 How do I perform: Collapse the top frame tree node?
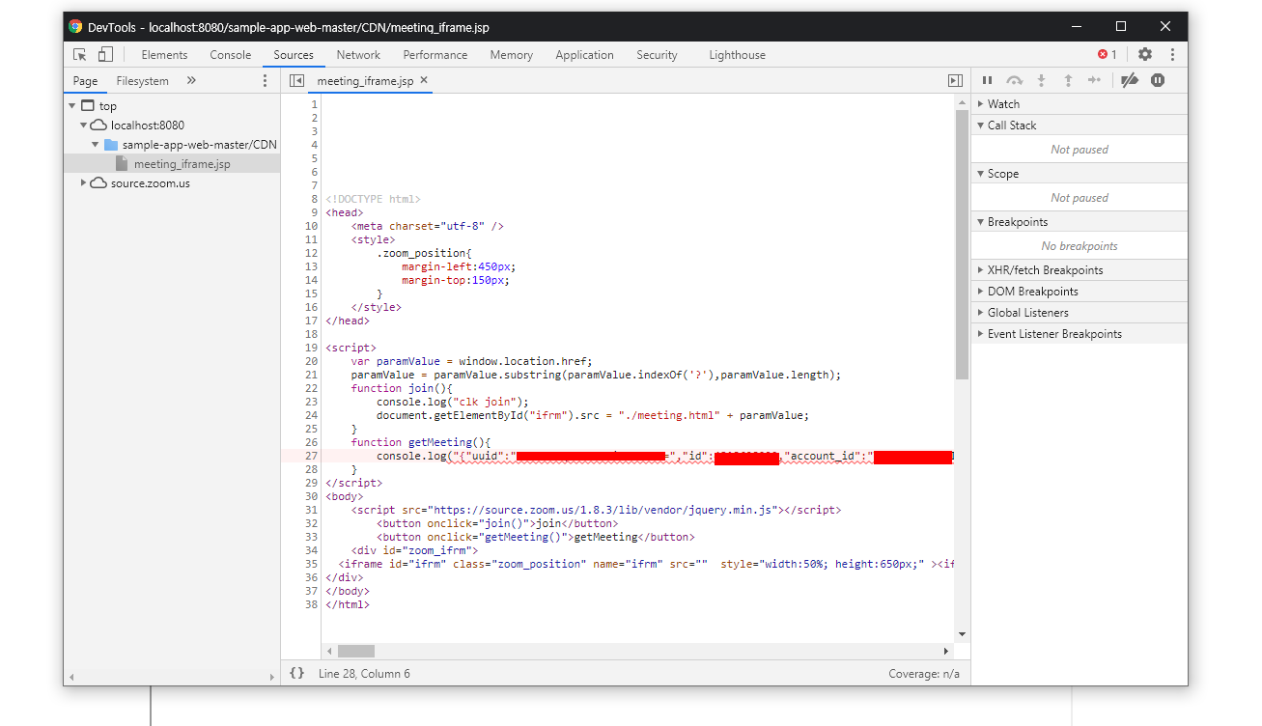72,106
